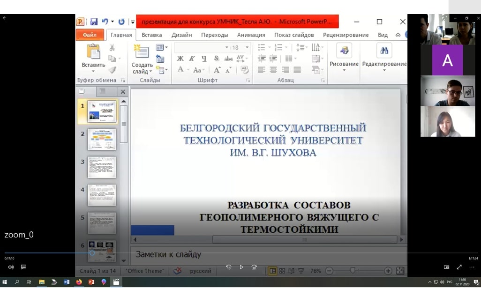
Task: Click the Clear Formatting eraser icon
Action: [245, 70]
